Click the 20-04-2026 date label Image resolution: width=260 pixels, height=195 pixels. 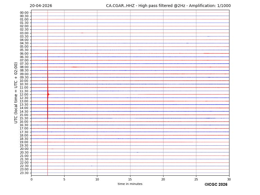point(41,6)
